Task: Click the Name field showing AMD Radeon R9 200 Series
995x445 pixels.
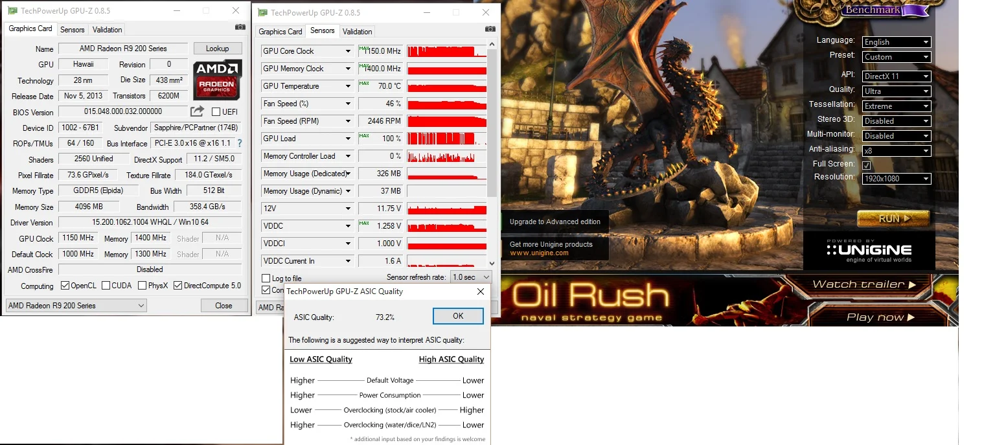Action: tap(123, 49)
